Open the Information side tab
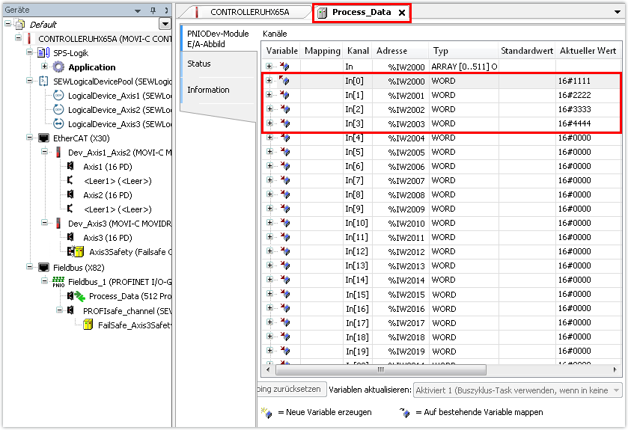The width and height of the screenshot is (628, 430). 208,90
